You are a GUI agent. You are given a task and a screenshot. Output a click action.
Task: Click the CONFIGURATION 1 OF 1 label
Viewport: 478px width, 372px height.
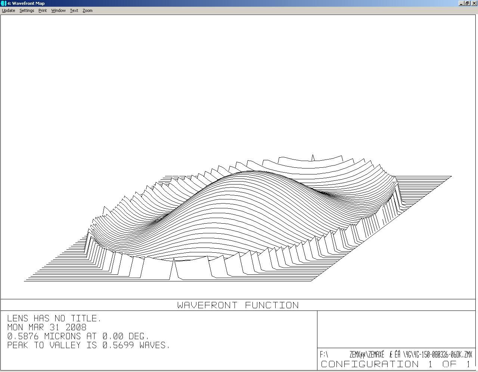tap(396, 364)
